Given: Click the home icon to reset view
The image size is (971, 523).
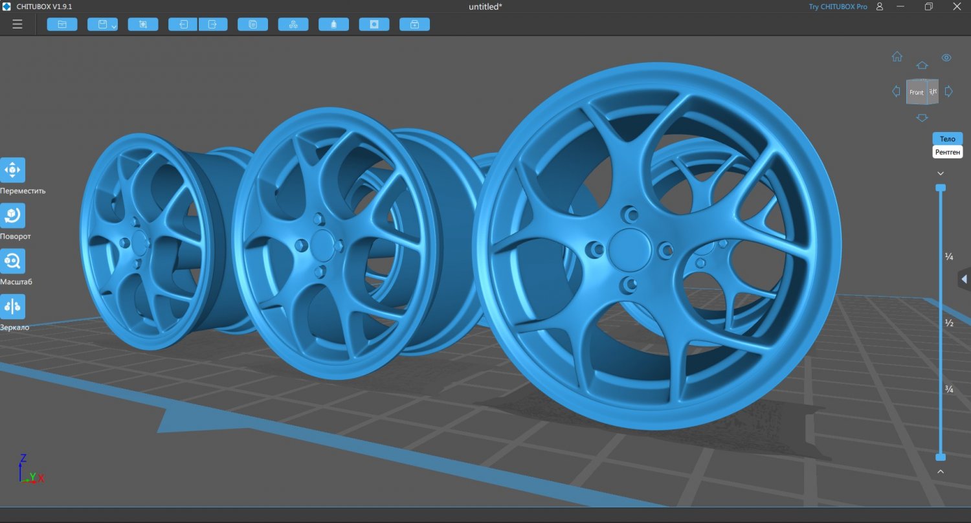Looking at the screenshot, I should coord(897,56).
